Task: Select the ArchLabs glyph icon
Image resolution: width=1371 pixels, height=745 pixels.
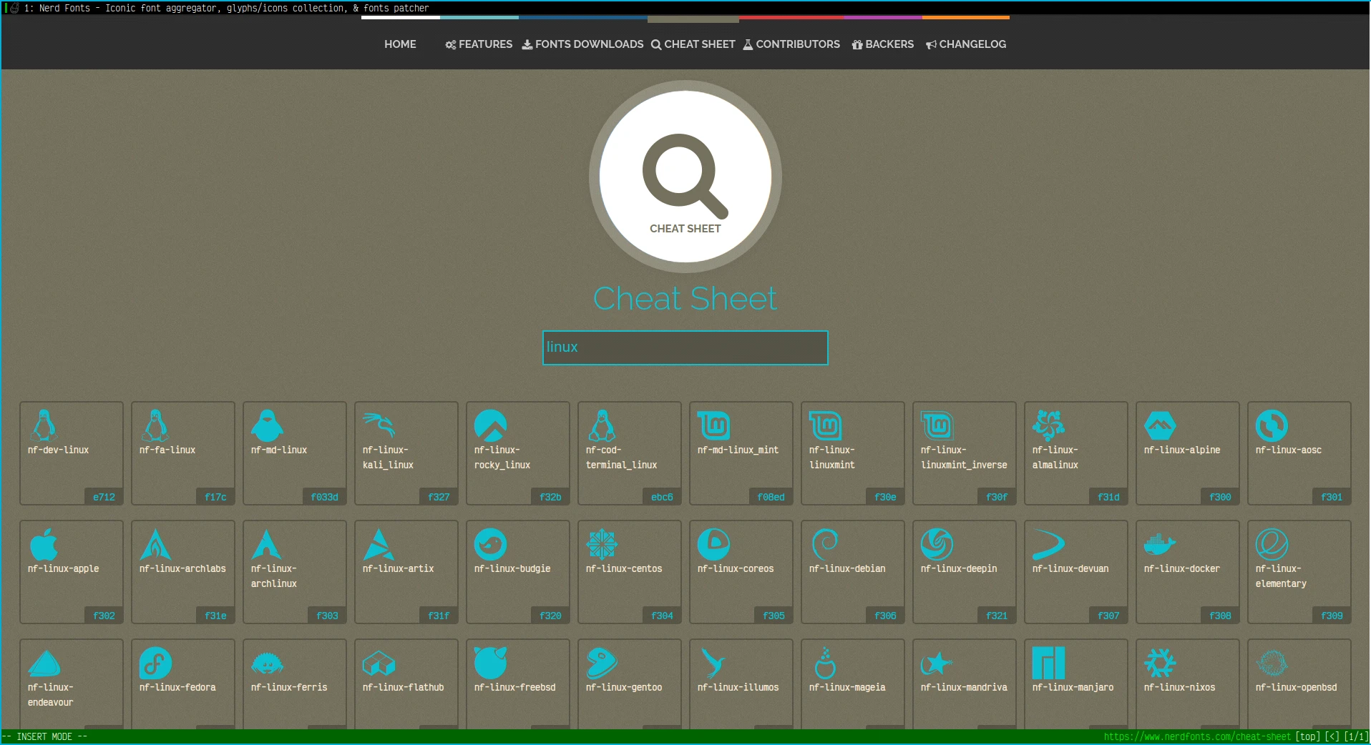Action: [155, 544]
